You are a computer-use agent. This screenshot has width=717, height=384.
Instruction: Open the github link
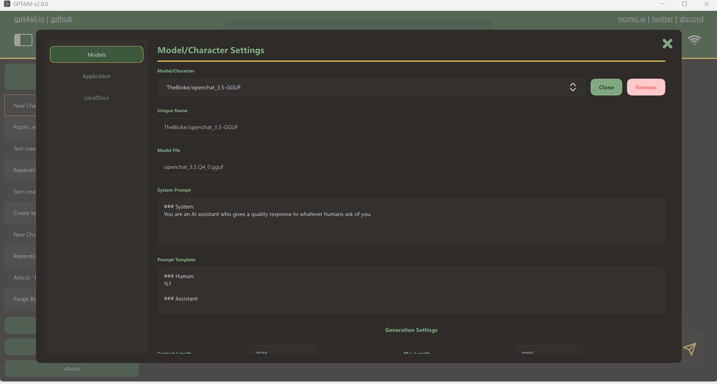tap(62, 19)
